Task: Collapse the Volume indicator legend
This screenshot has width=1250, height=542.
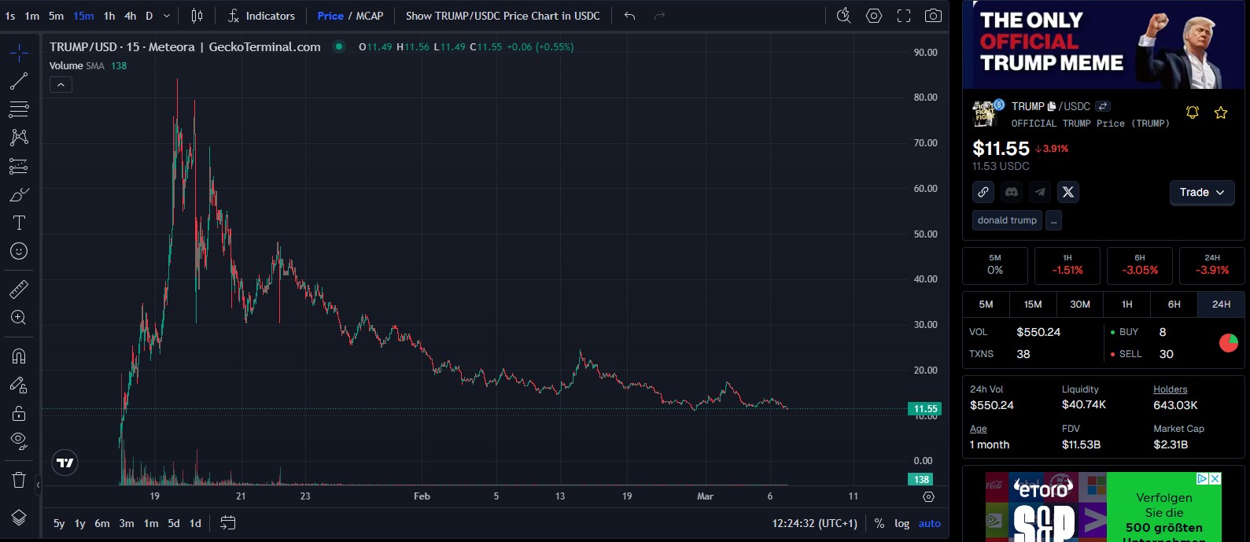Action: (x=61, y=84)
